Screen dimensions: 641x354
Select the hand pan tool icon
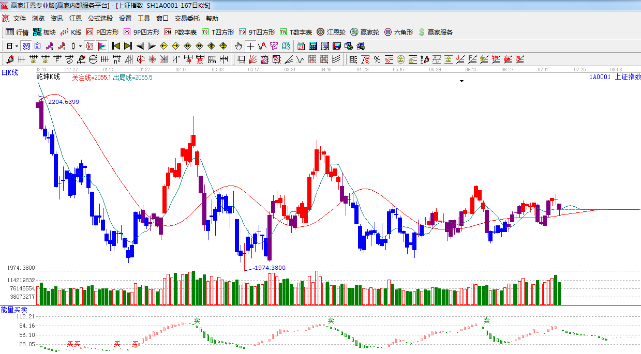click(238, 46)
